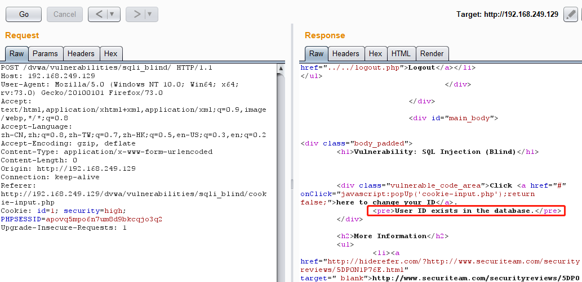Viewport: 582px width, 282px height.
Task: Click the 'User ID exists in the database' line
Action: click(464, 211)
